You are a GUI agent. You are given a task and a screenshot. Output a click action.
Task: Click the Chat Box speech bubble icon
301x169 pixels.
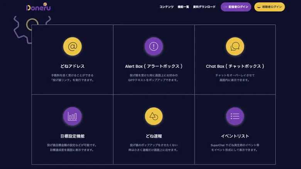point(235,47)
